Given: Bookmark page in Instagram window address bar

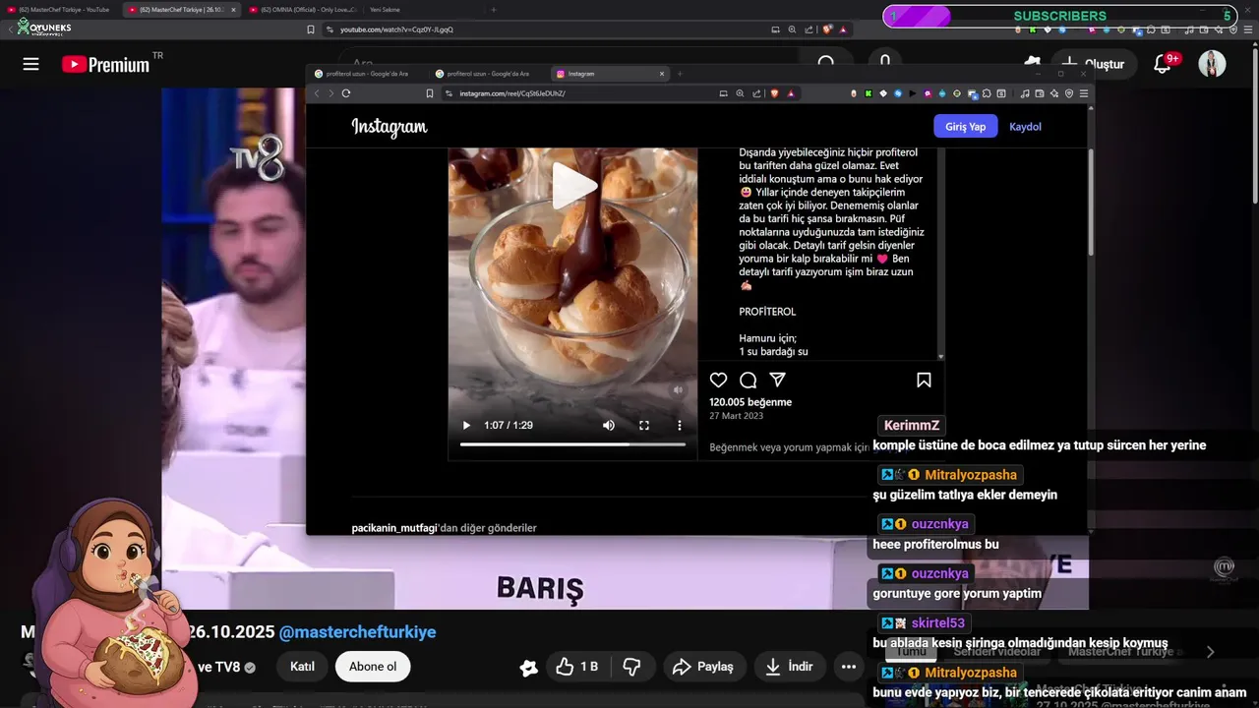Looking at the screenshot, I should click(x=430, y=93).
